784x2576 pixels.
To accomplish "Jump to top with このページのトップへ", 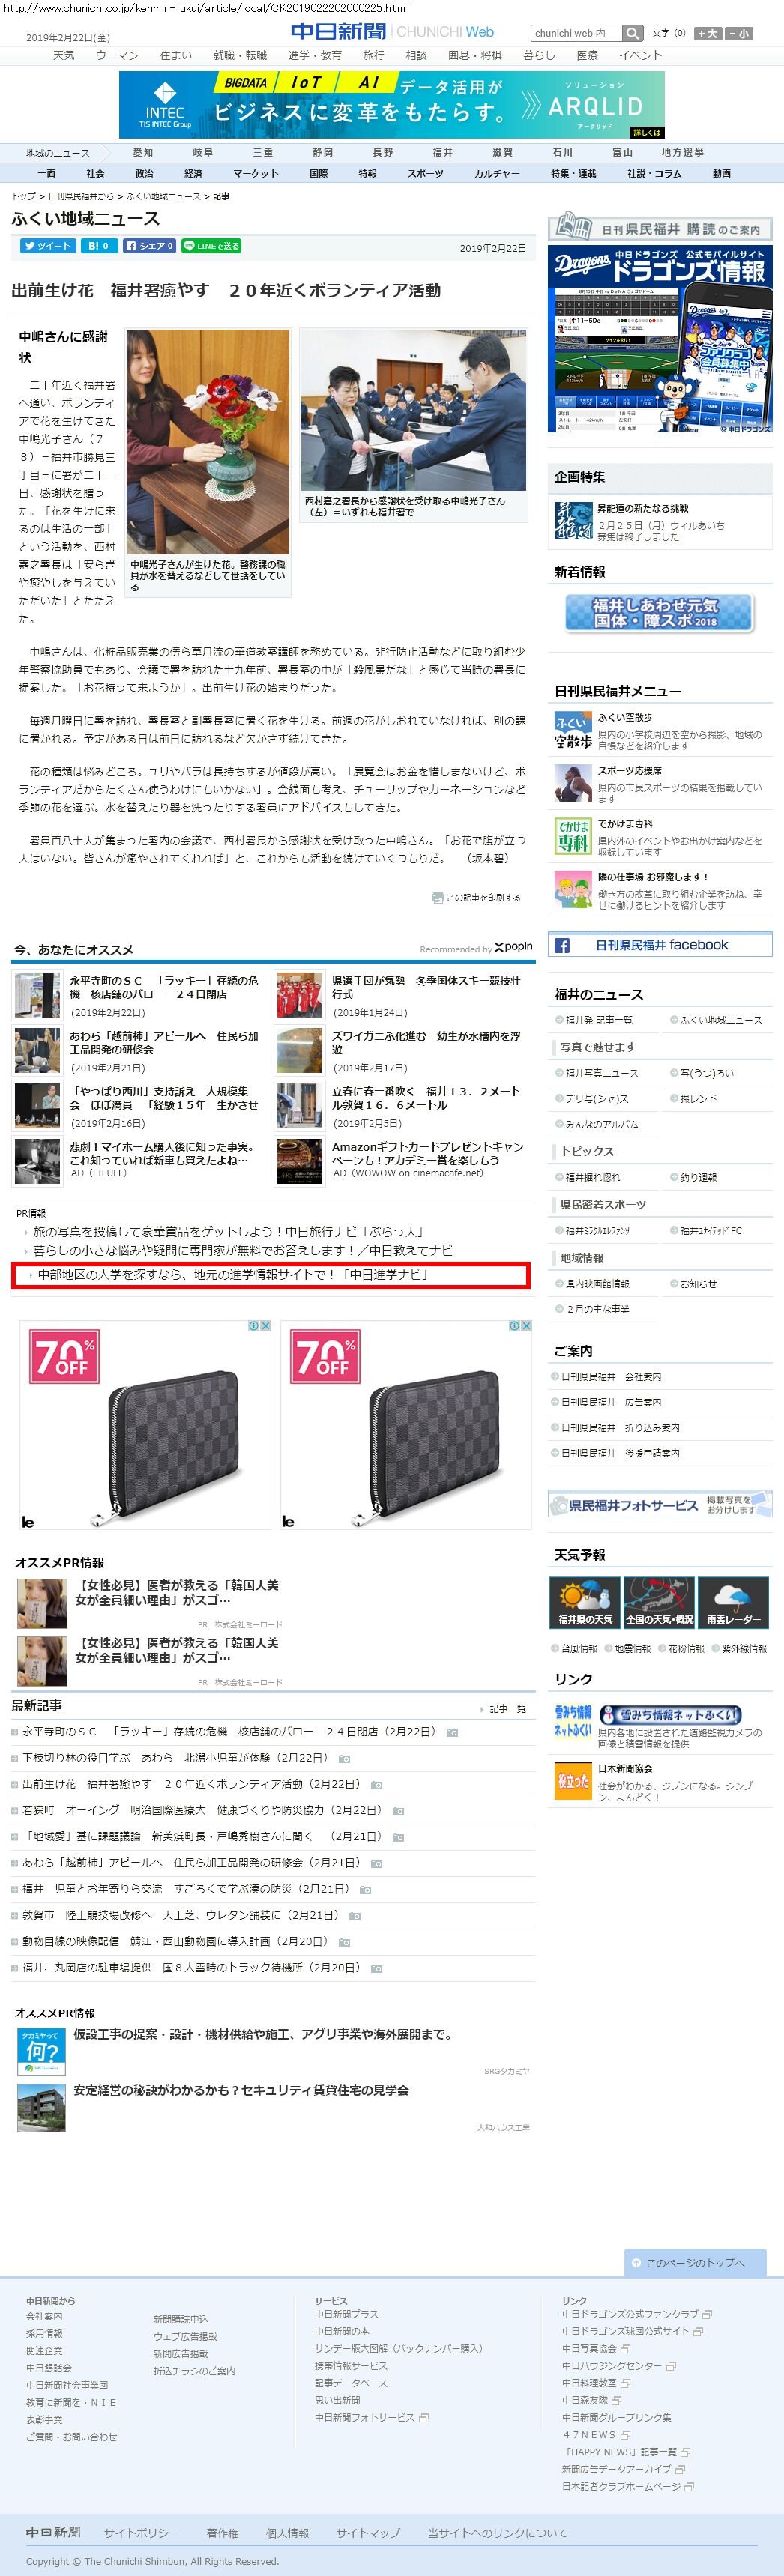I will click(x=695, y=2262).
